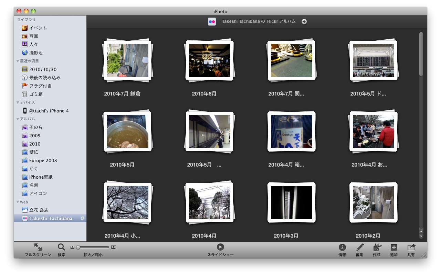The width and height of the screenshot is (441, 279).
Task: Click the 拡大/縮小 zoom slider handle
Action: (78, 247)
